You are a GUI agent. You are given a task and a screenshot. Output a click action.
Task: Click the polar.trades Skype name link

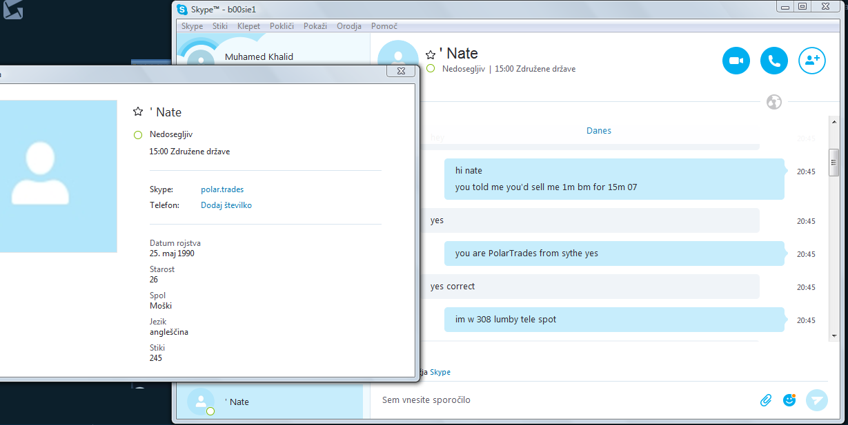pos(222,189)
